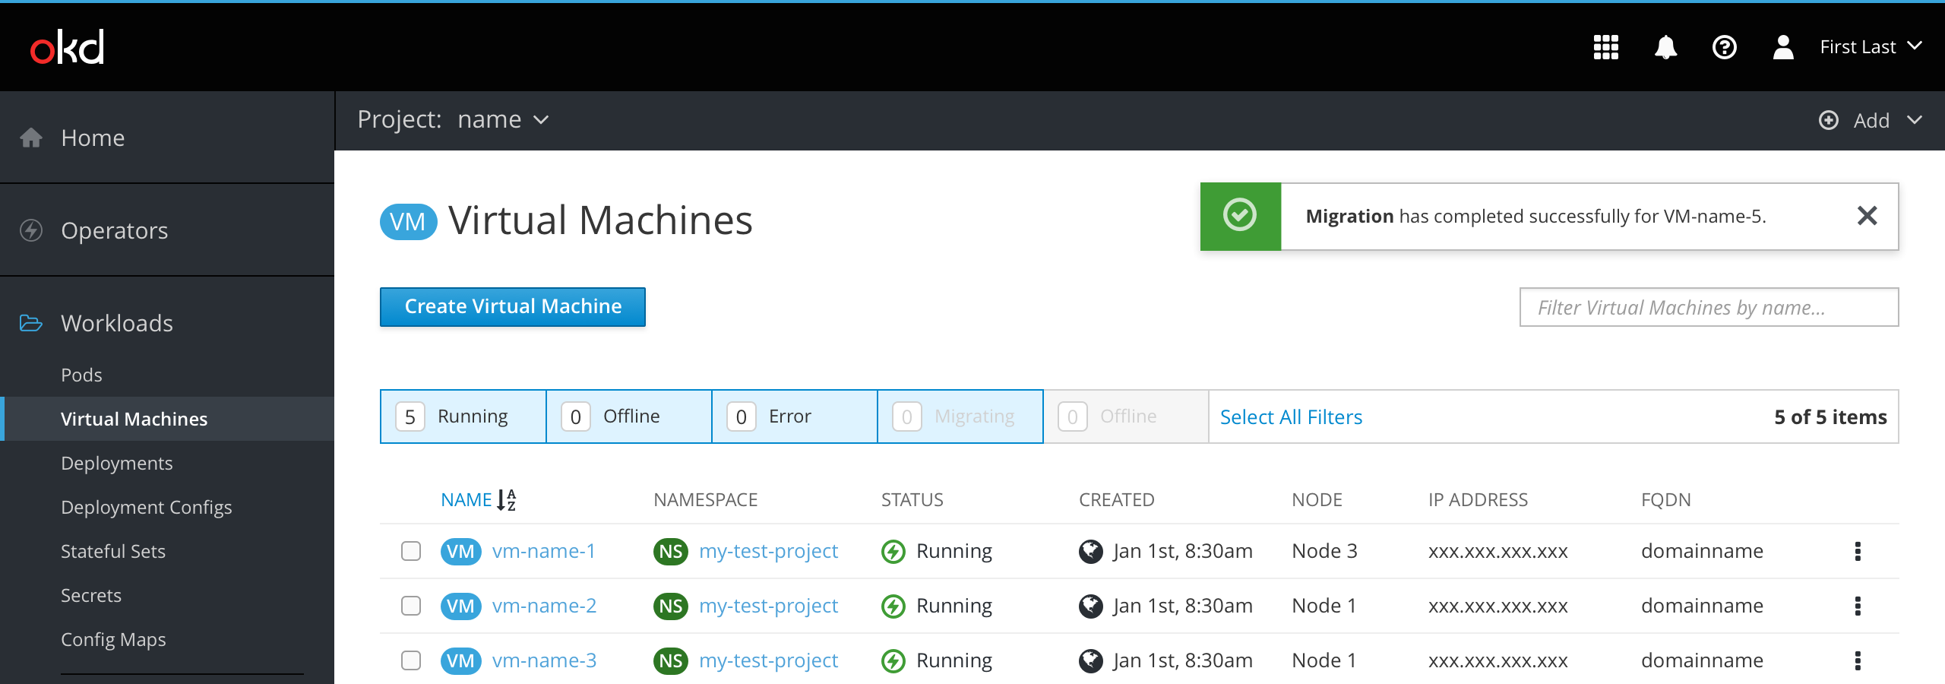This screenshot has width=1945, height=684.
Task: Toggle the Running filter
Action: [463, 416]
